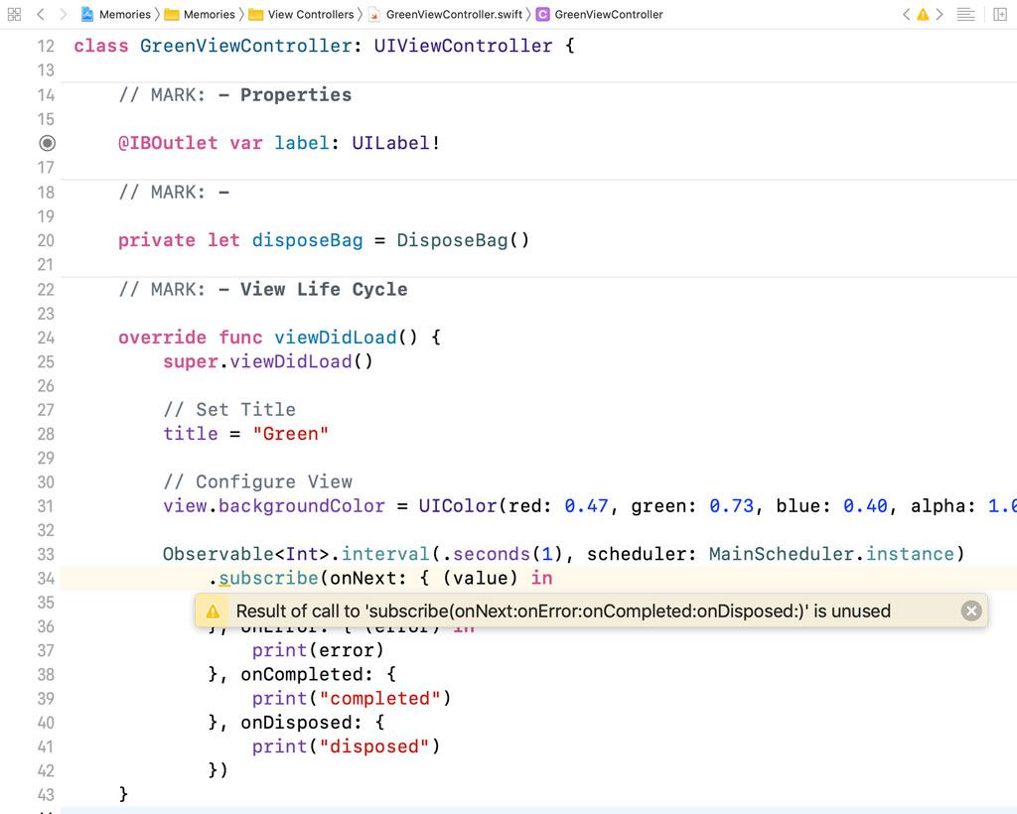Add a breakpoint by clicking line number 24
This screenshot has height=814, width=1017.
click(46, 338)
